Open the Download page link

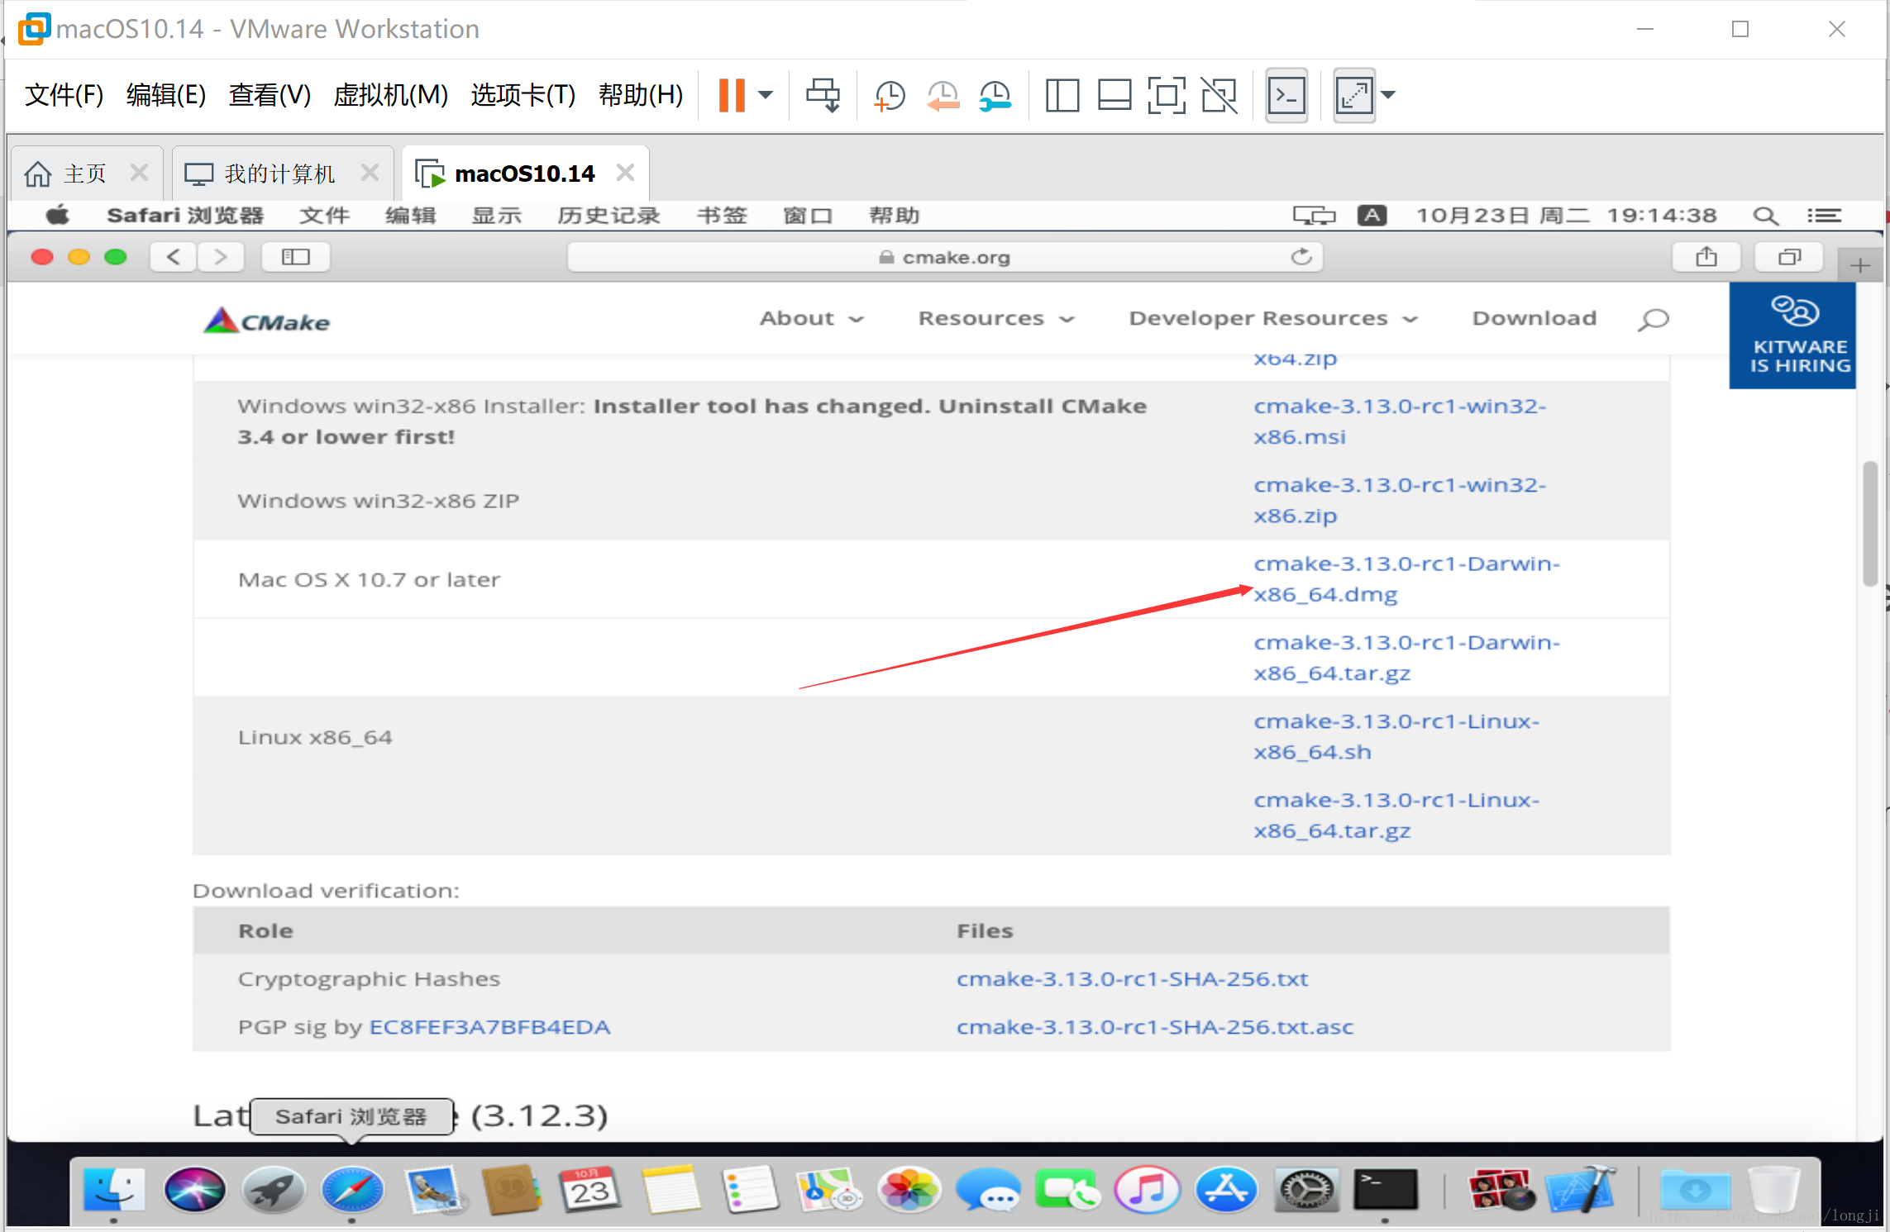(x=1534, y=319)
